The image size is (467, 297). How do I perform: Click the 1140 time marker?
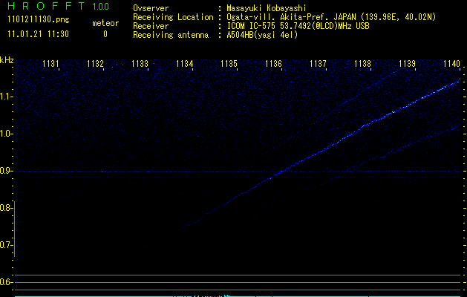pos(452,64)
